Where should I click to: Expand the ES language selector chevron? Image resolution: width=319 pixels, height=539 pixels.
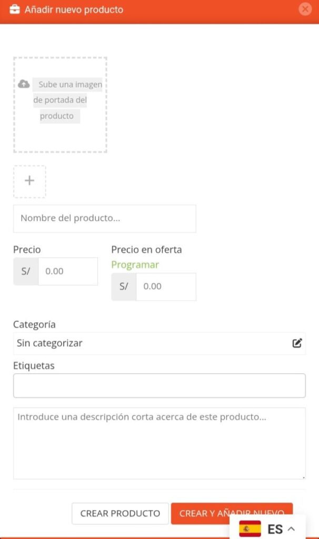[291, 528]
